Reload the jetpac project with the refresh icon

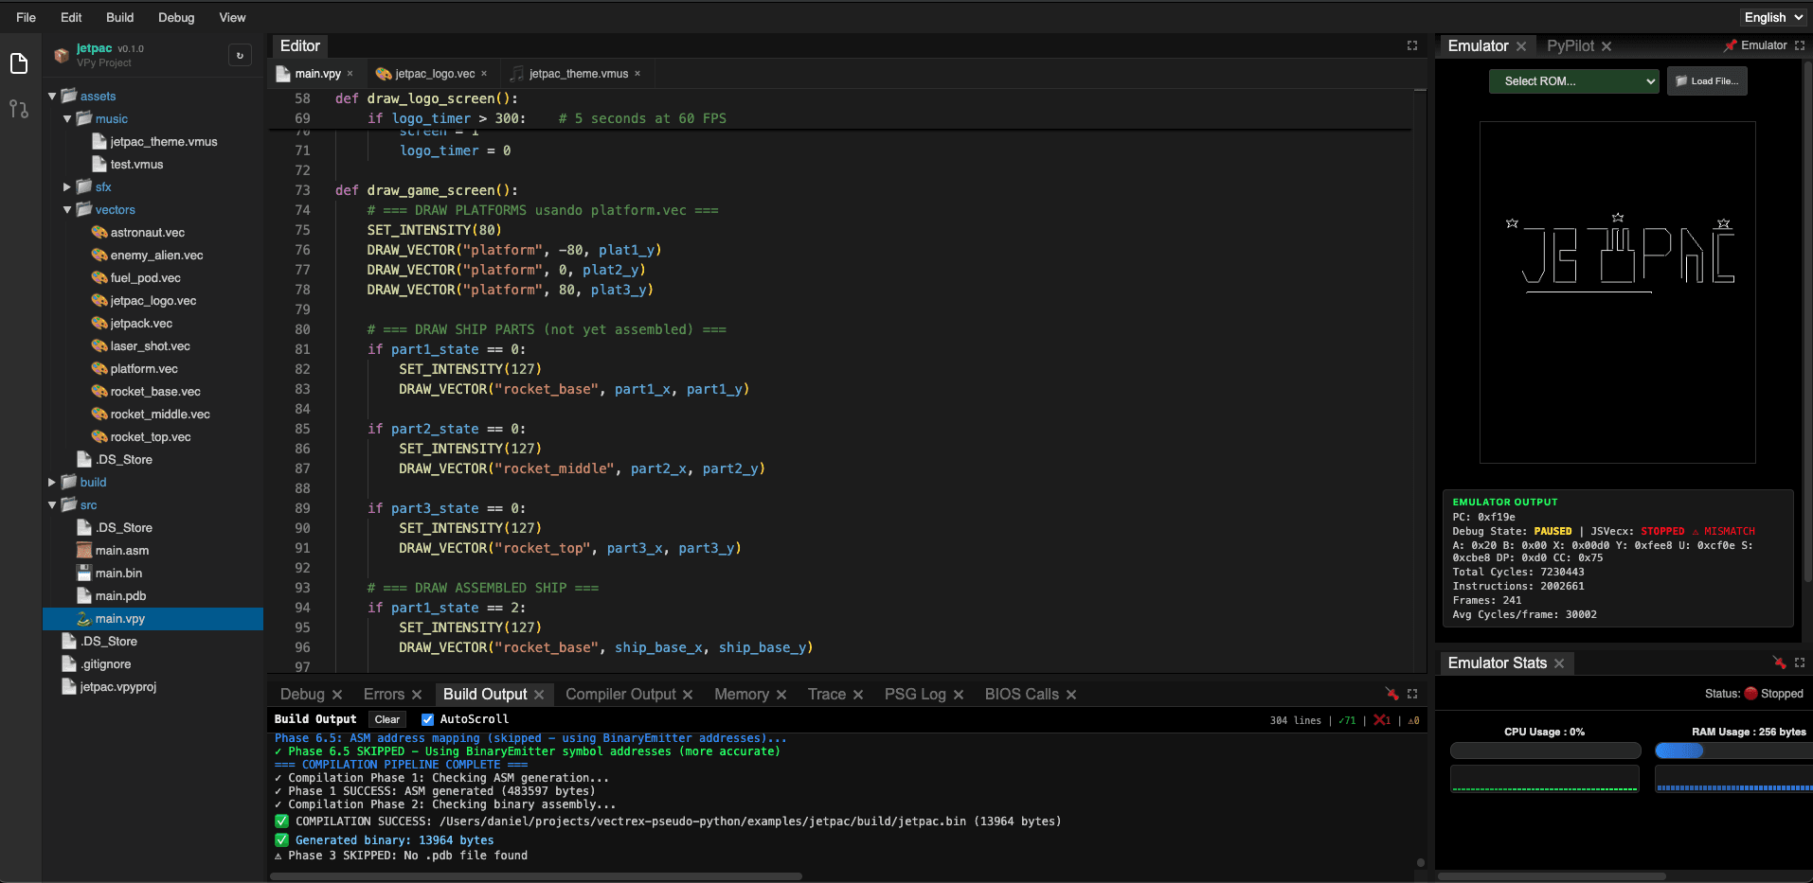point(240,55)
